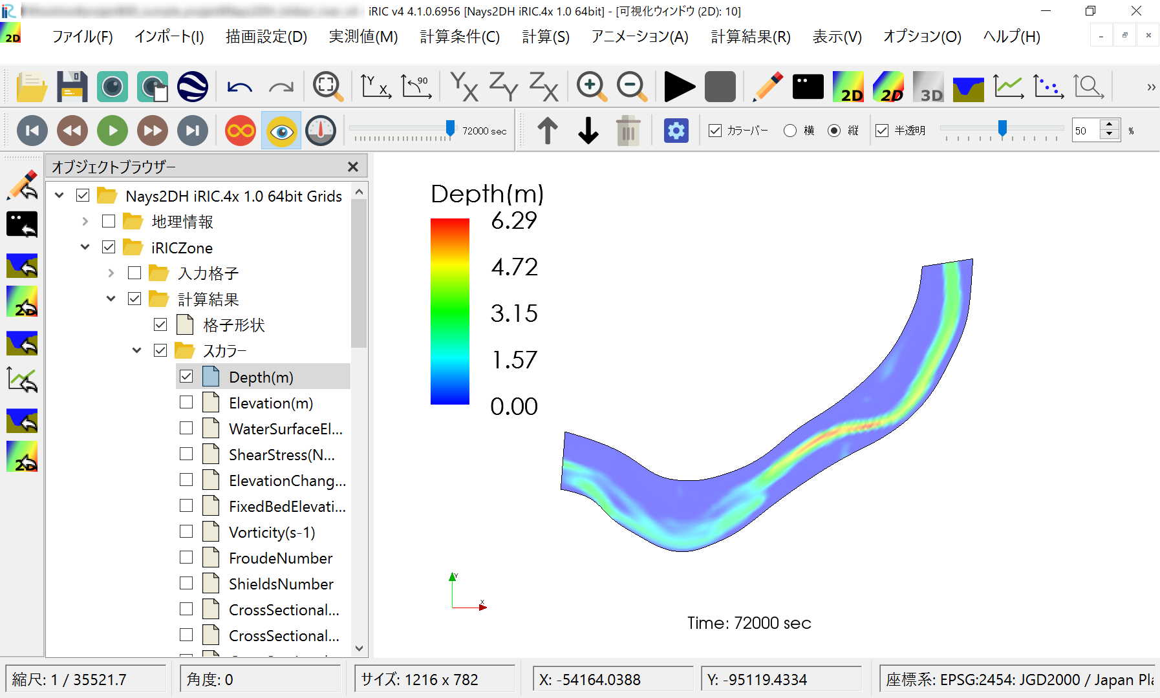
Task: Open the 計算条件(C) menu
Action: coord(460,37)
